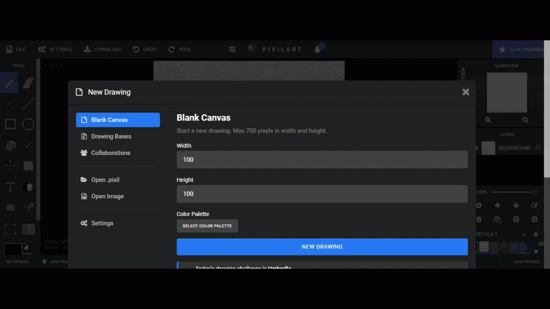550x309 pixels.
Task: Move the layer down
Action: 516,206
